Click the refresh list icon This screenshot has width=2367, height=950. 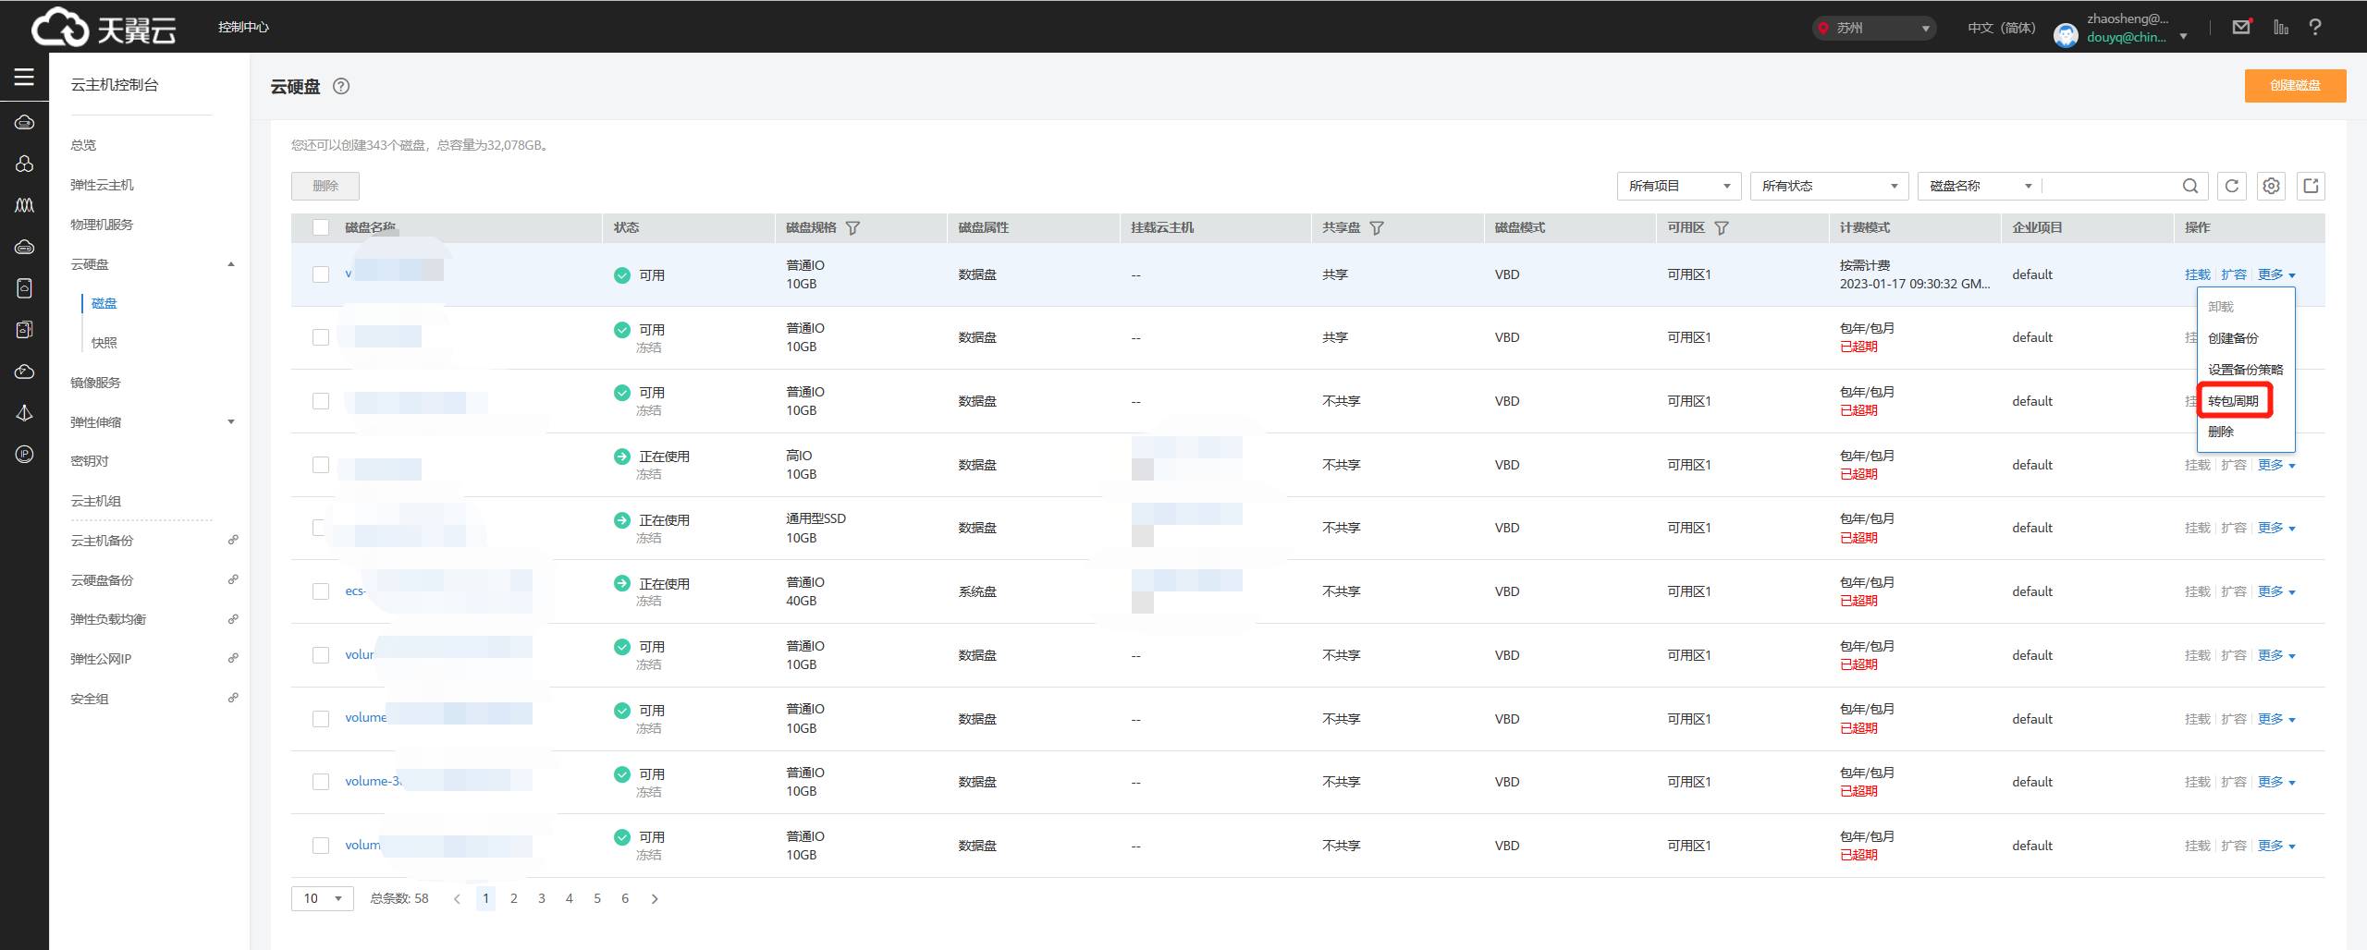(2231, 186)
